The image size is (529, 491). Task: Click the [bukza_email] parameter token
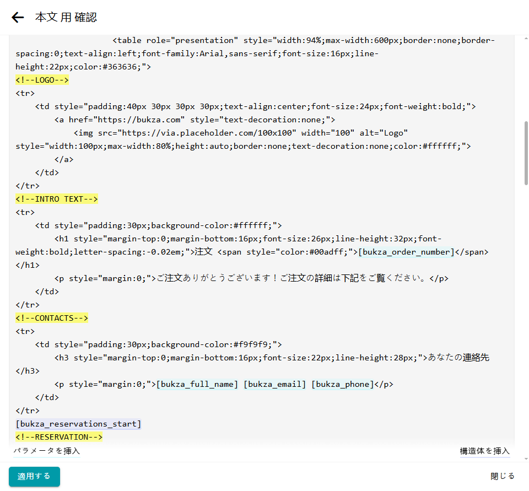point(274,384)
